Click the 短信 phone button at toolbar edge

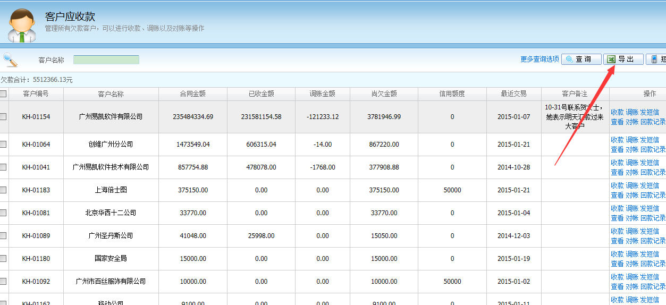[x=657, y=60]
